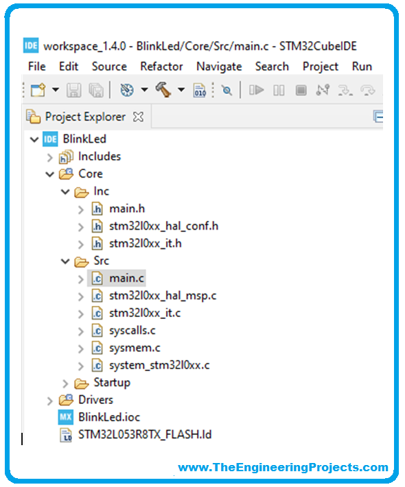Select main.h in the tree
Viewport: 405px width, 487px height.
(x=127, y=209)
